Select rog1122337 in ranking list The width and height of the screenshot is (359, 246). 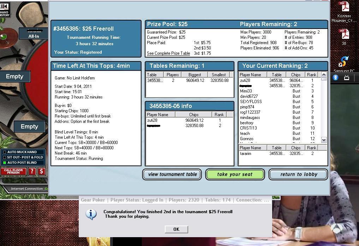pyautogui.click(x=279, y=112)
